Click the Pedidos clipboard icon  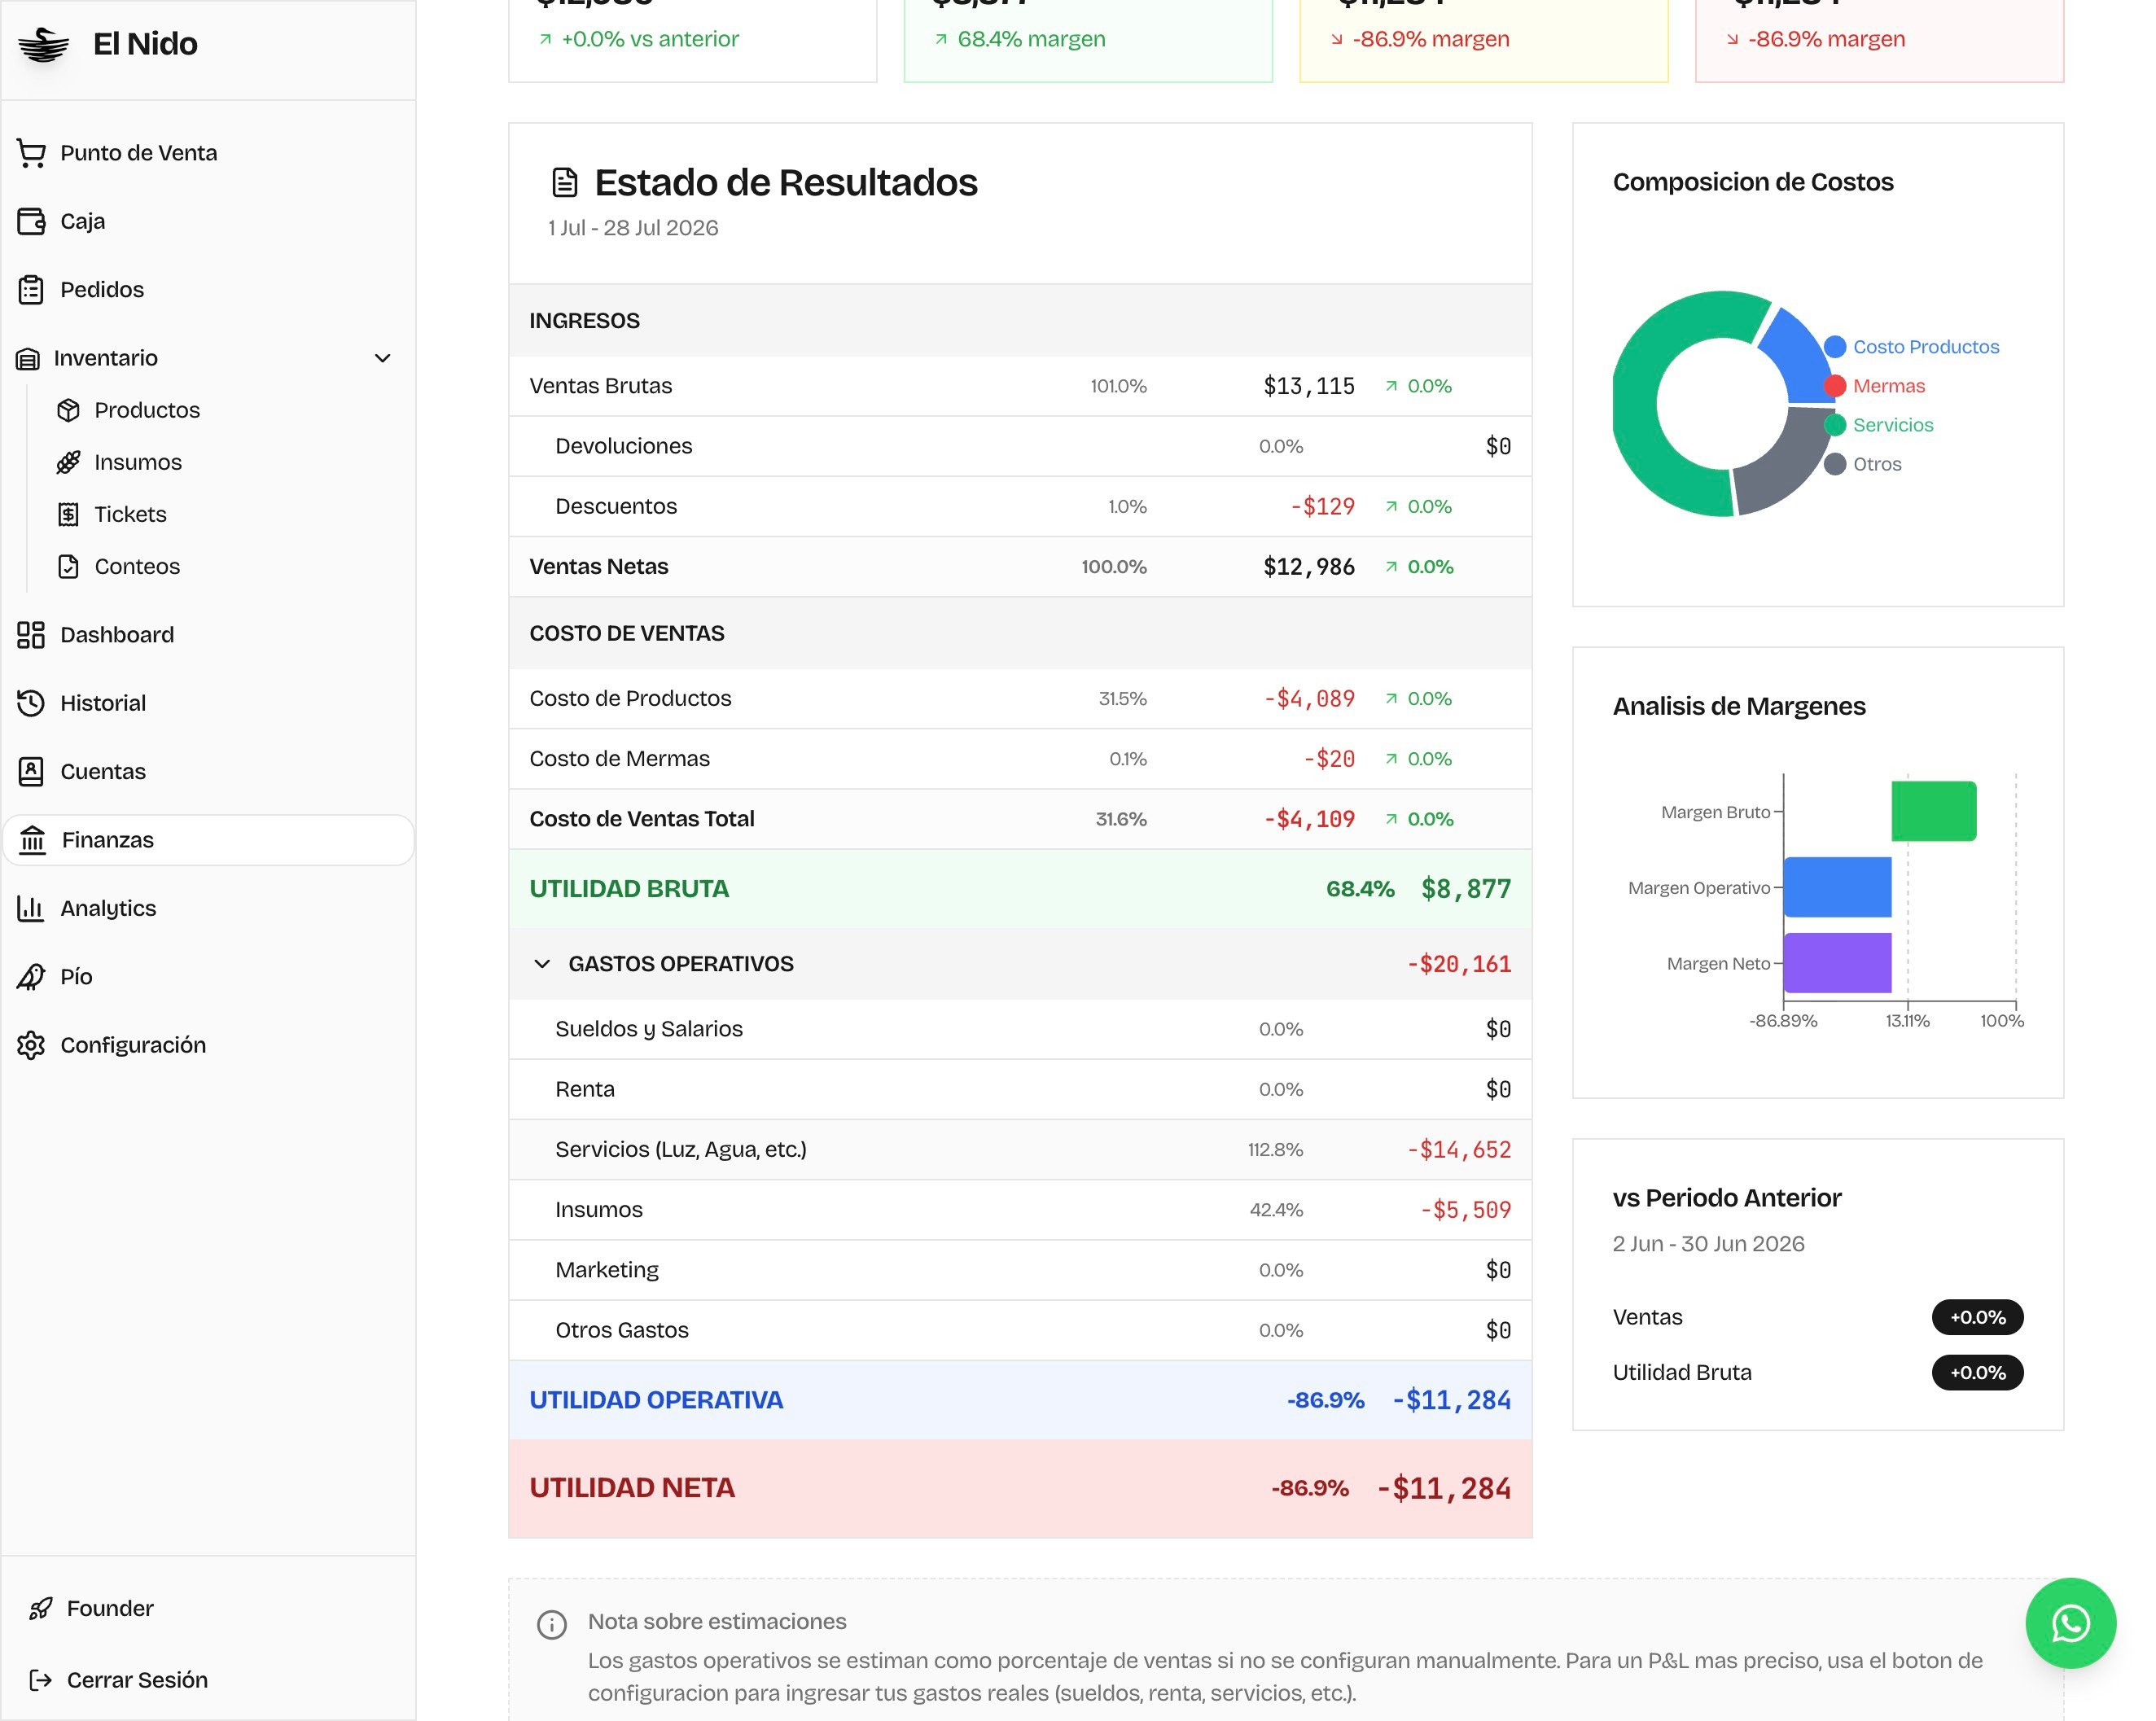click(x=31, y=290)
